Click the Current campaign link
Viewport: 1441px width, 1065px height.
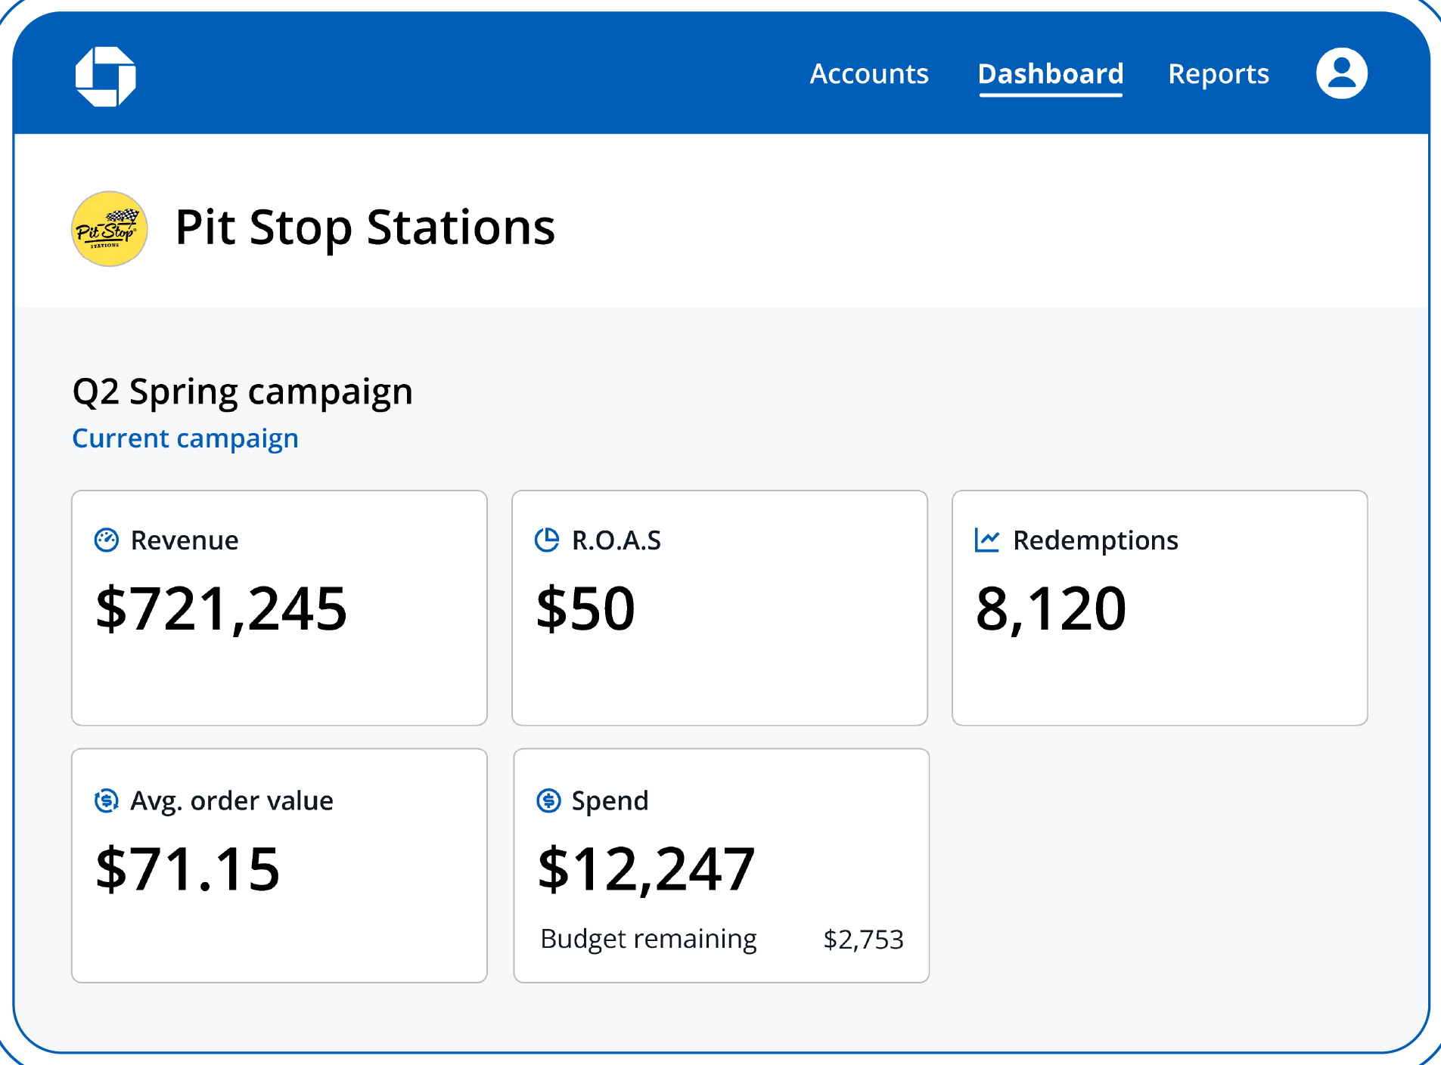tap(185, 438)
